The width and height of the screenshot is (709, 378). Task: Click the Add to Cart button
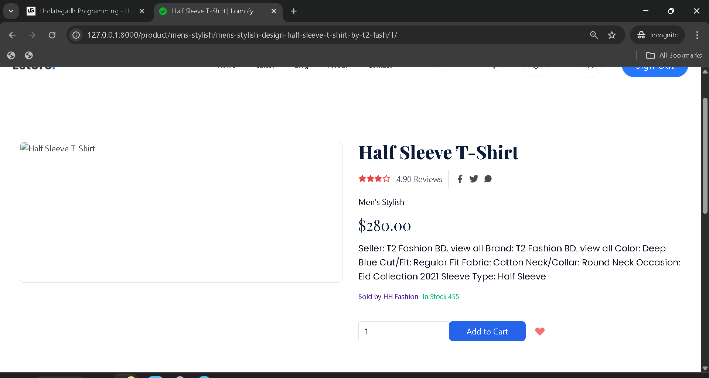pos(487,331)
